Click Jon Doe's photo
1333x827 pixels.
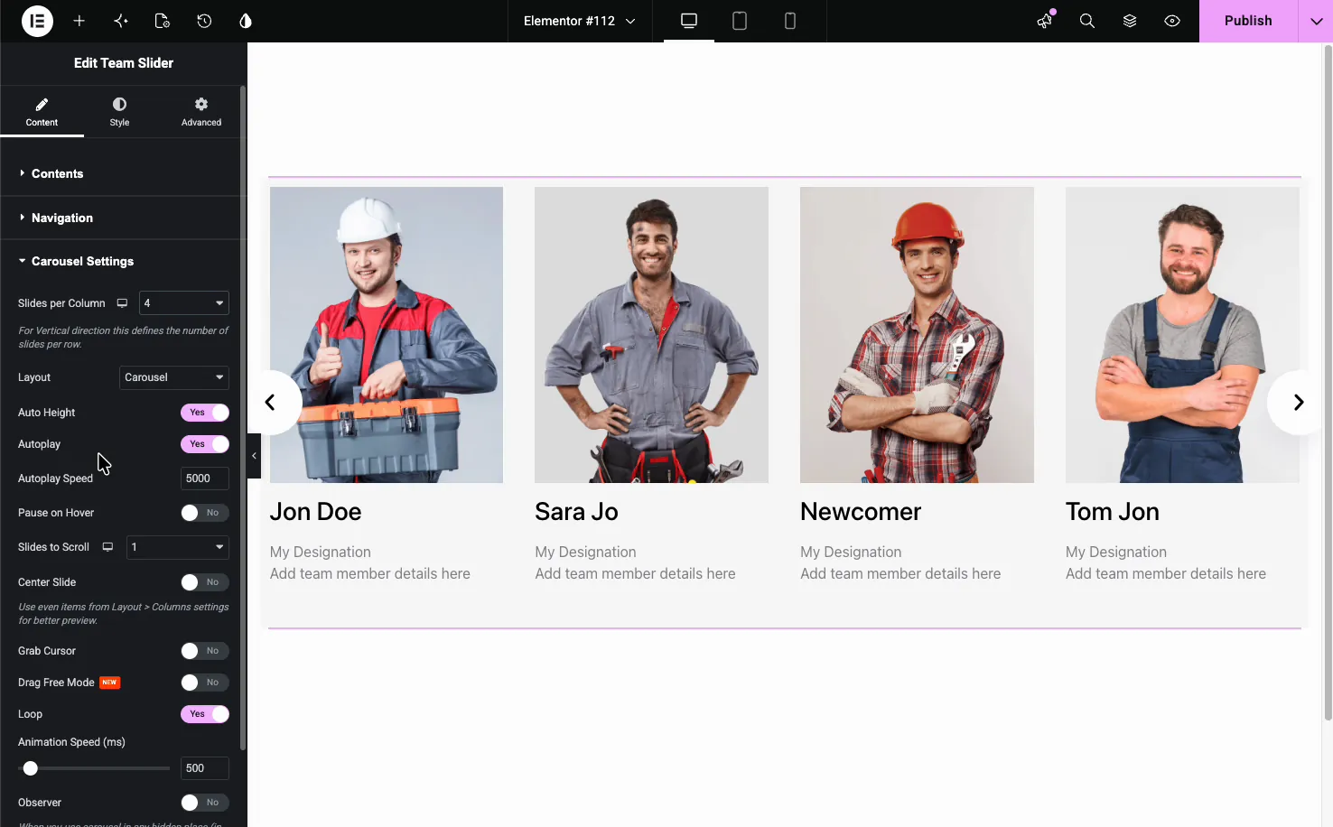click(x=387, y=335)
